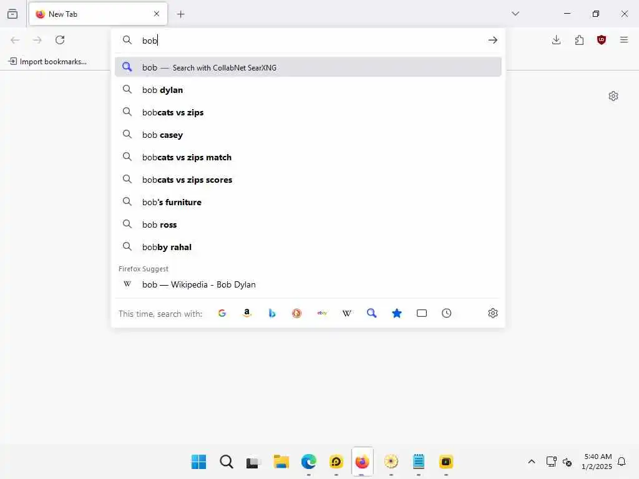
Task: Open the Firefox application menu
Action: [624, 40]
